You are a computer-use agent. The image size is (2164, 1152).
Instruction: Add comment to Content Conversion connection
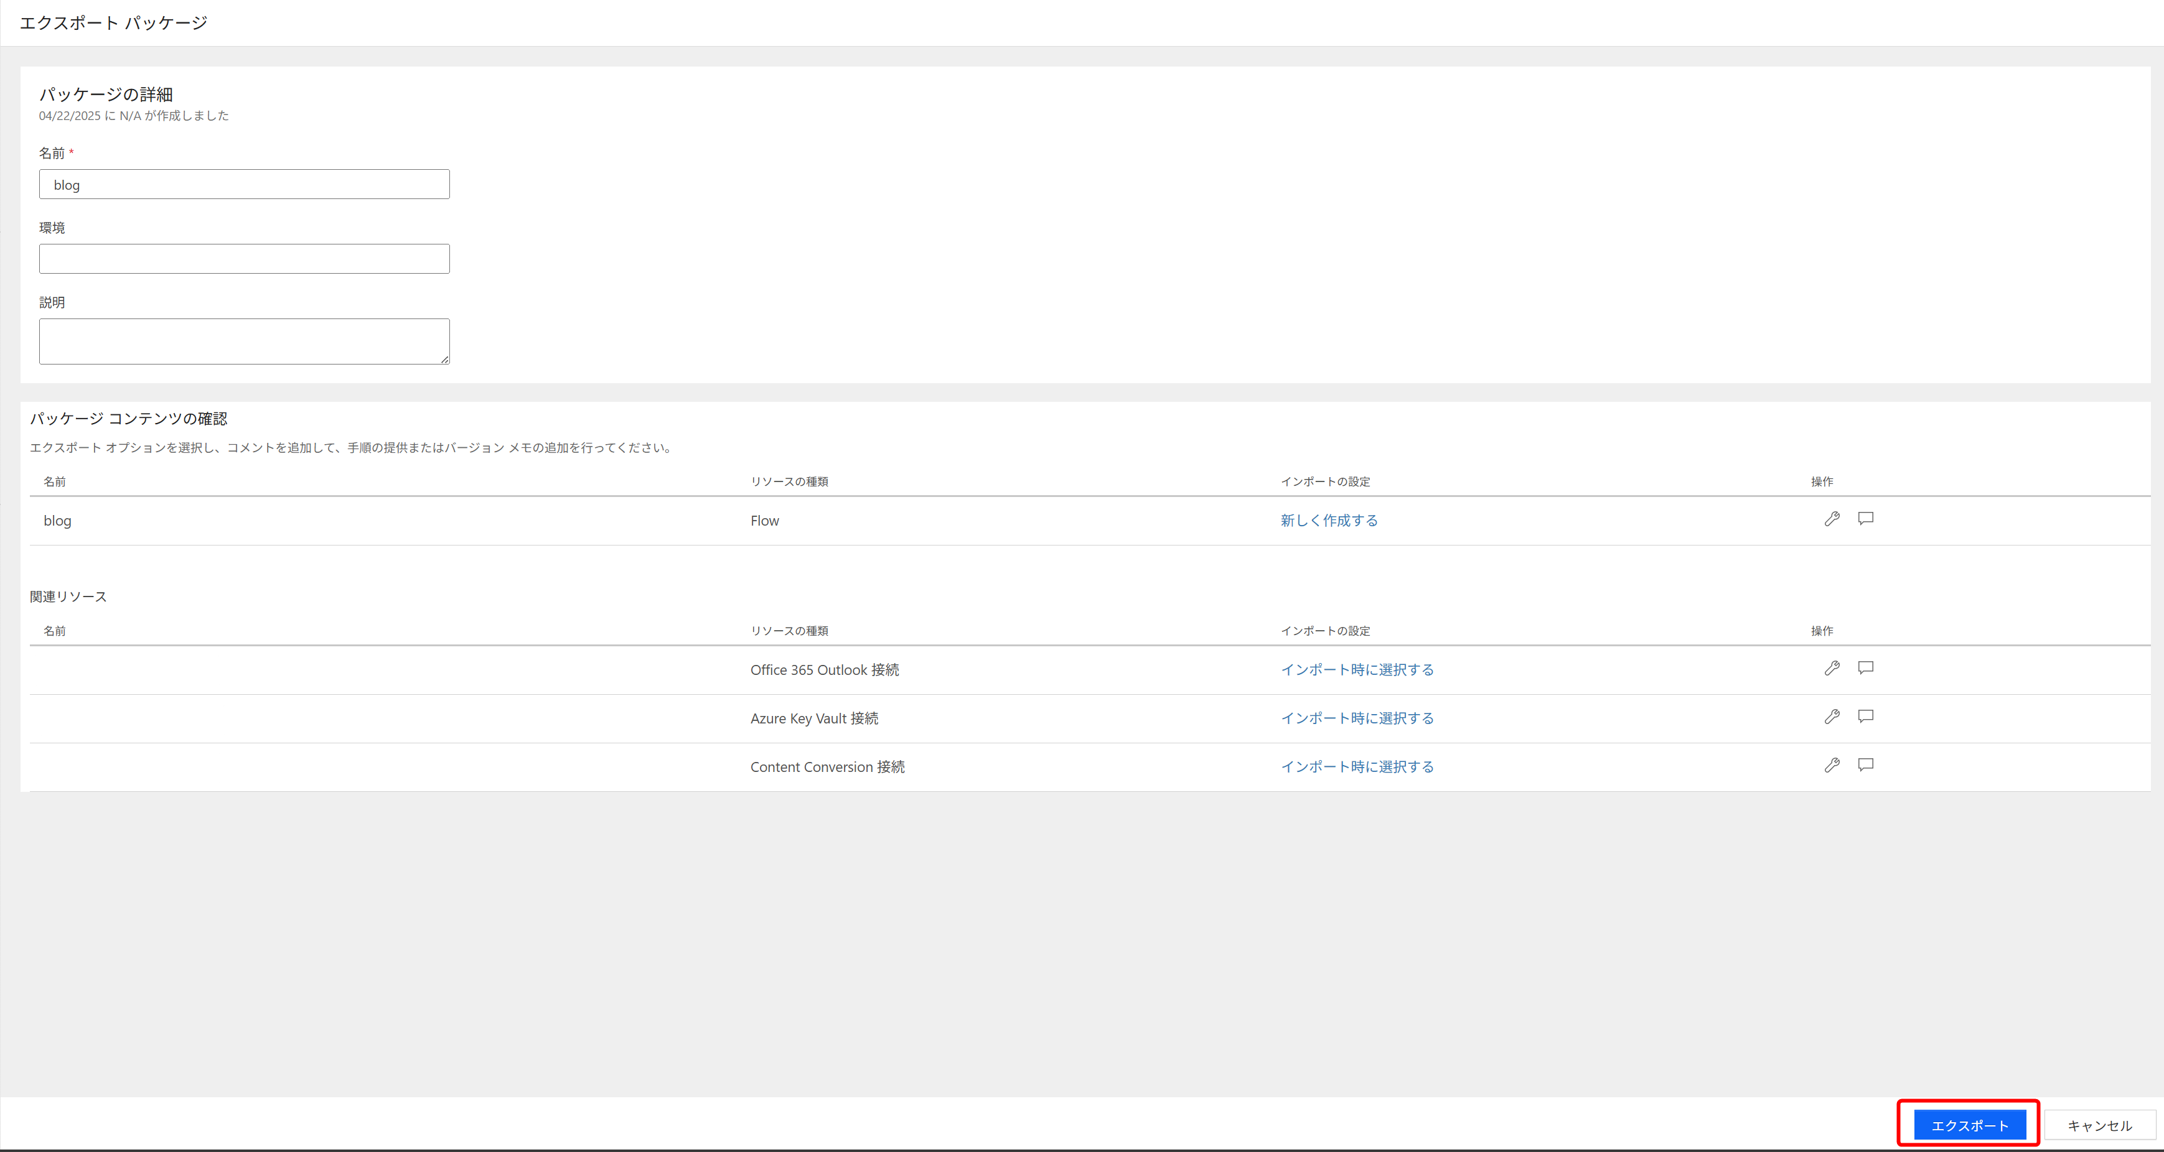[x=1865, y=765]
